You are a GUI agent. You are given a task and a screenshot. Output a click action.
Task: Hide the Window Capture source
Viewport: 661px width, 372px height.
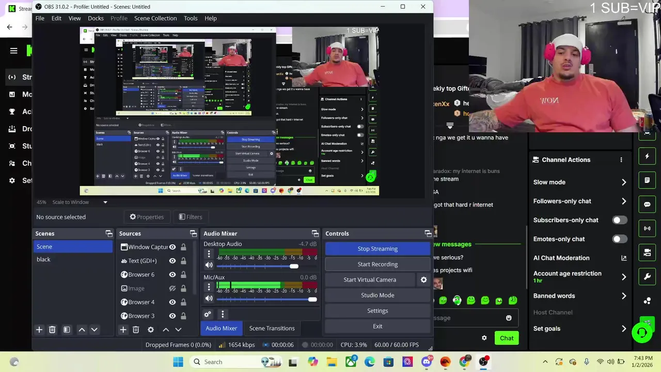(172, 247)
